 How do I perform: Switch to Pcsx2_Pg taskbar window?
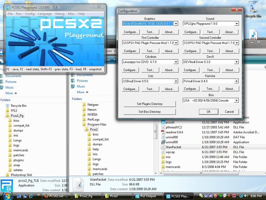[87, 196]
